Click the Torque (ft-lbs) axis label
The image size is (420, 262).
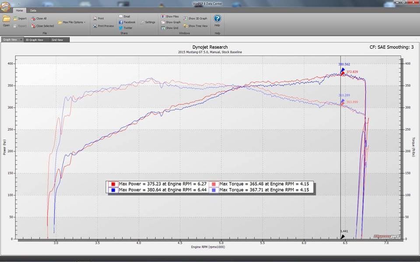click(x=413, y=147)
